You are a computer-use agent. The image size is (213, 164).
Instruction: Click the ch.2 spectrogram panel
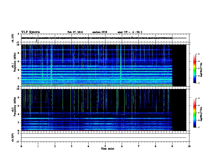104,110
